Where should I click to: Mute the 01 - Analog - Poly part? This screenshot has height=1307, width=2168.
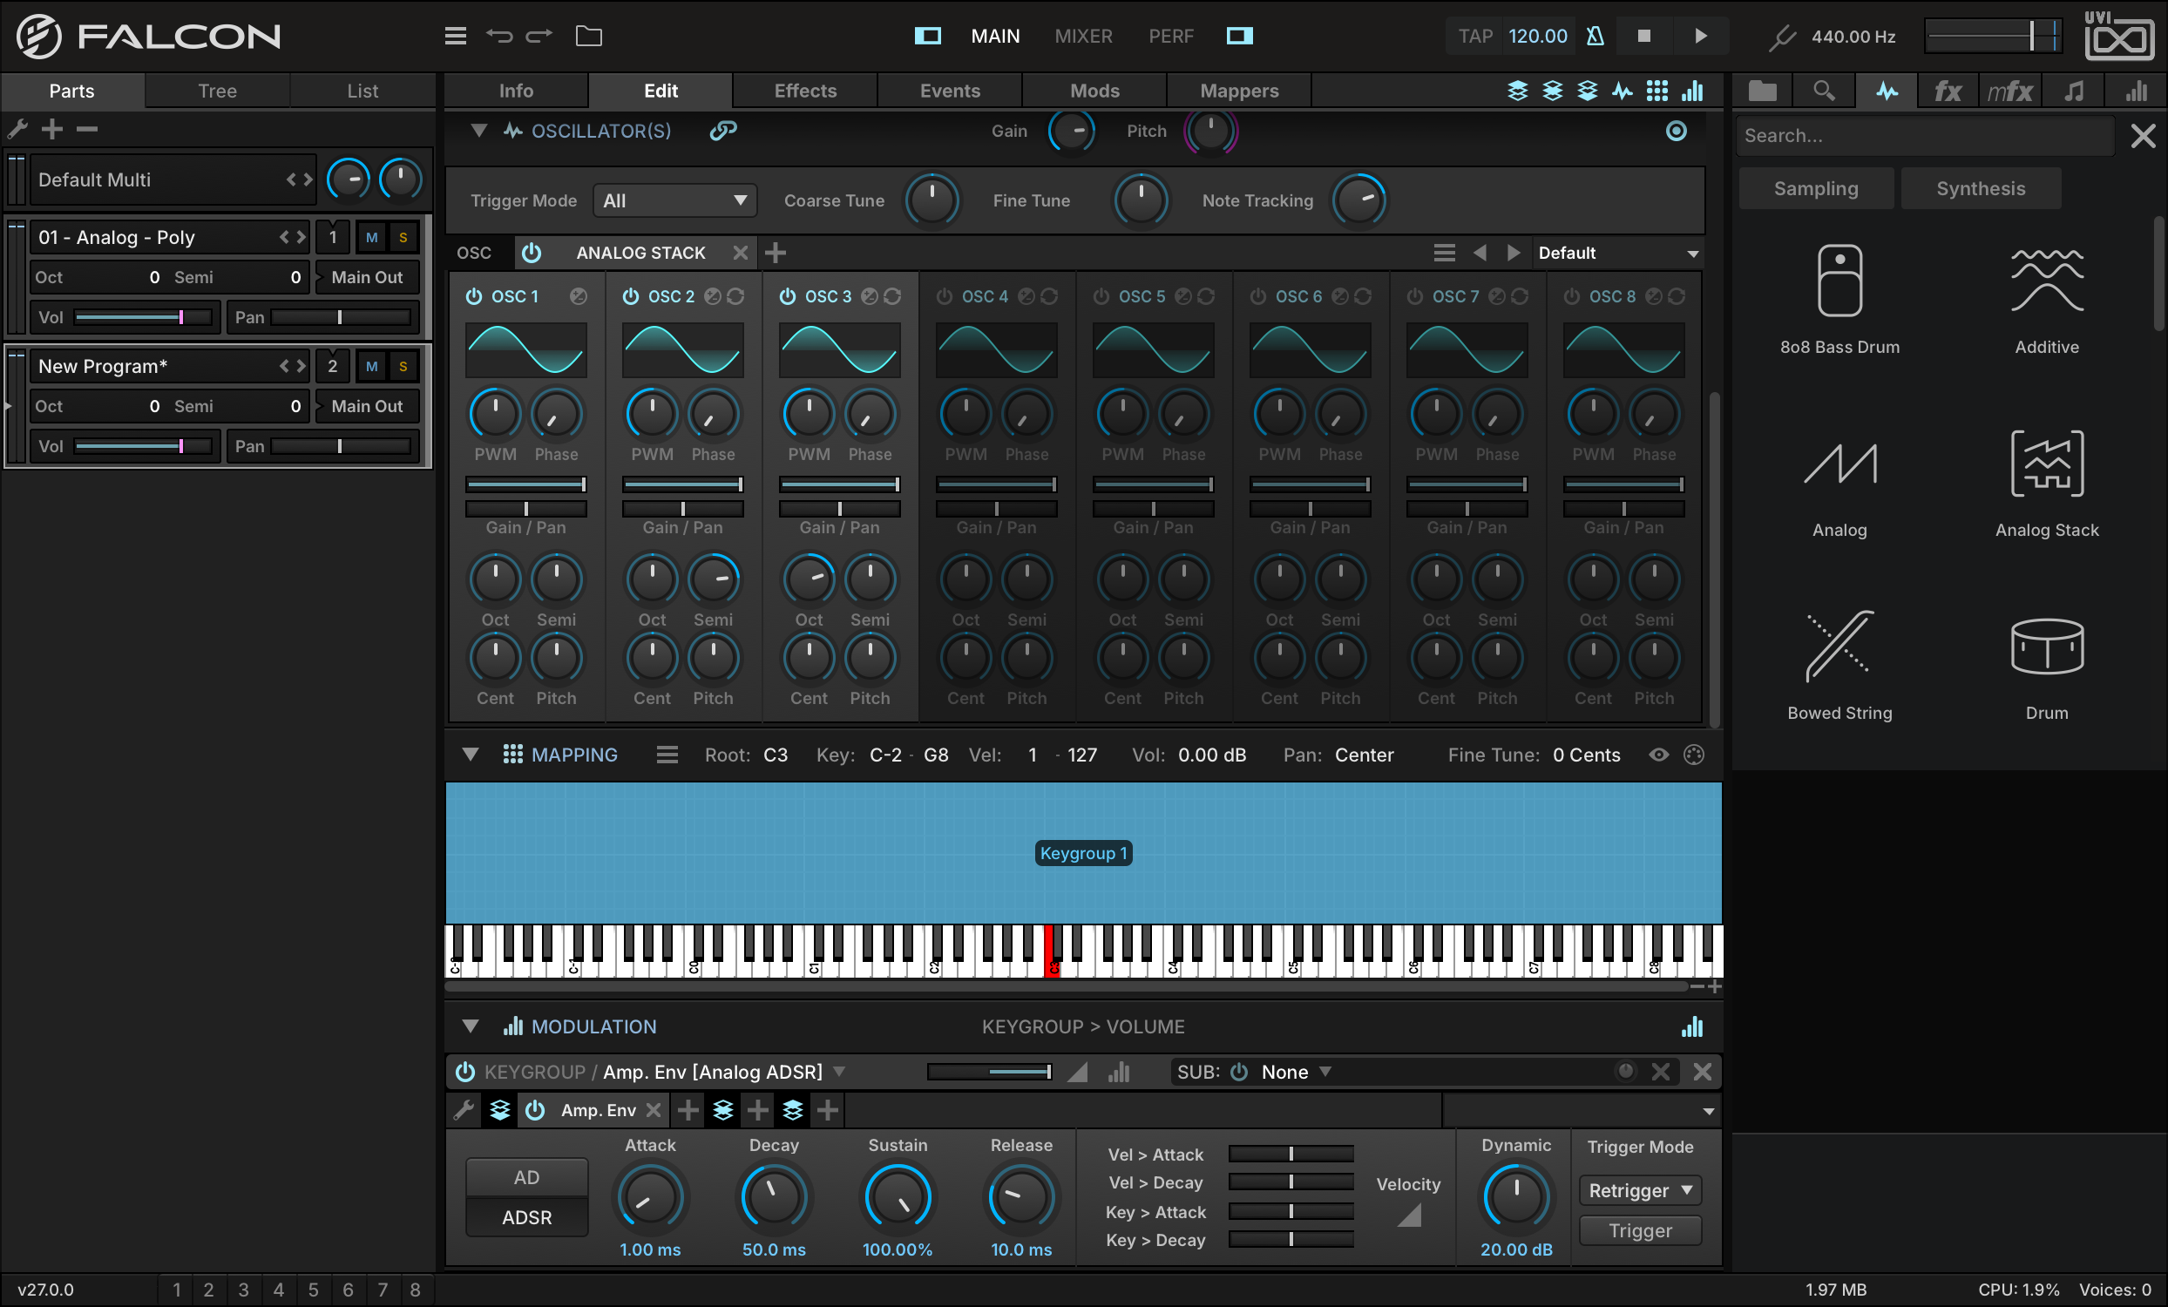371,238
